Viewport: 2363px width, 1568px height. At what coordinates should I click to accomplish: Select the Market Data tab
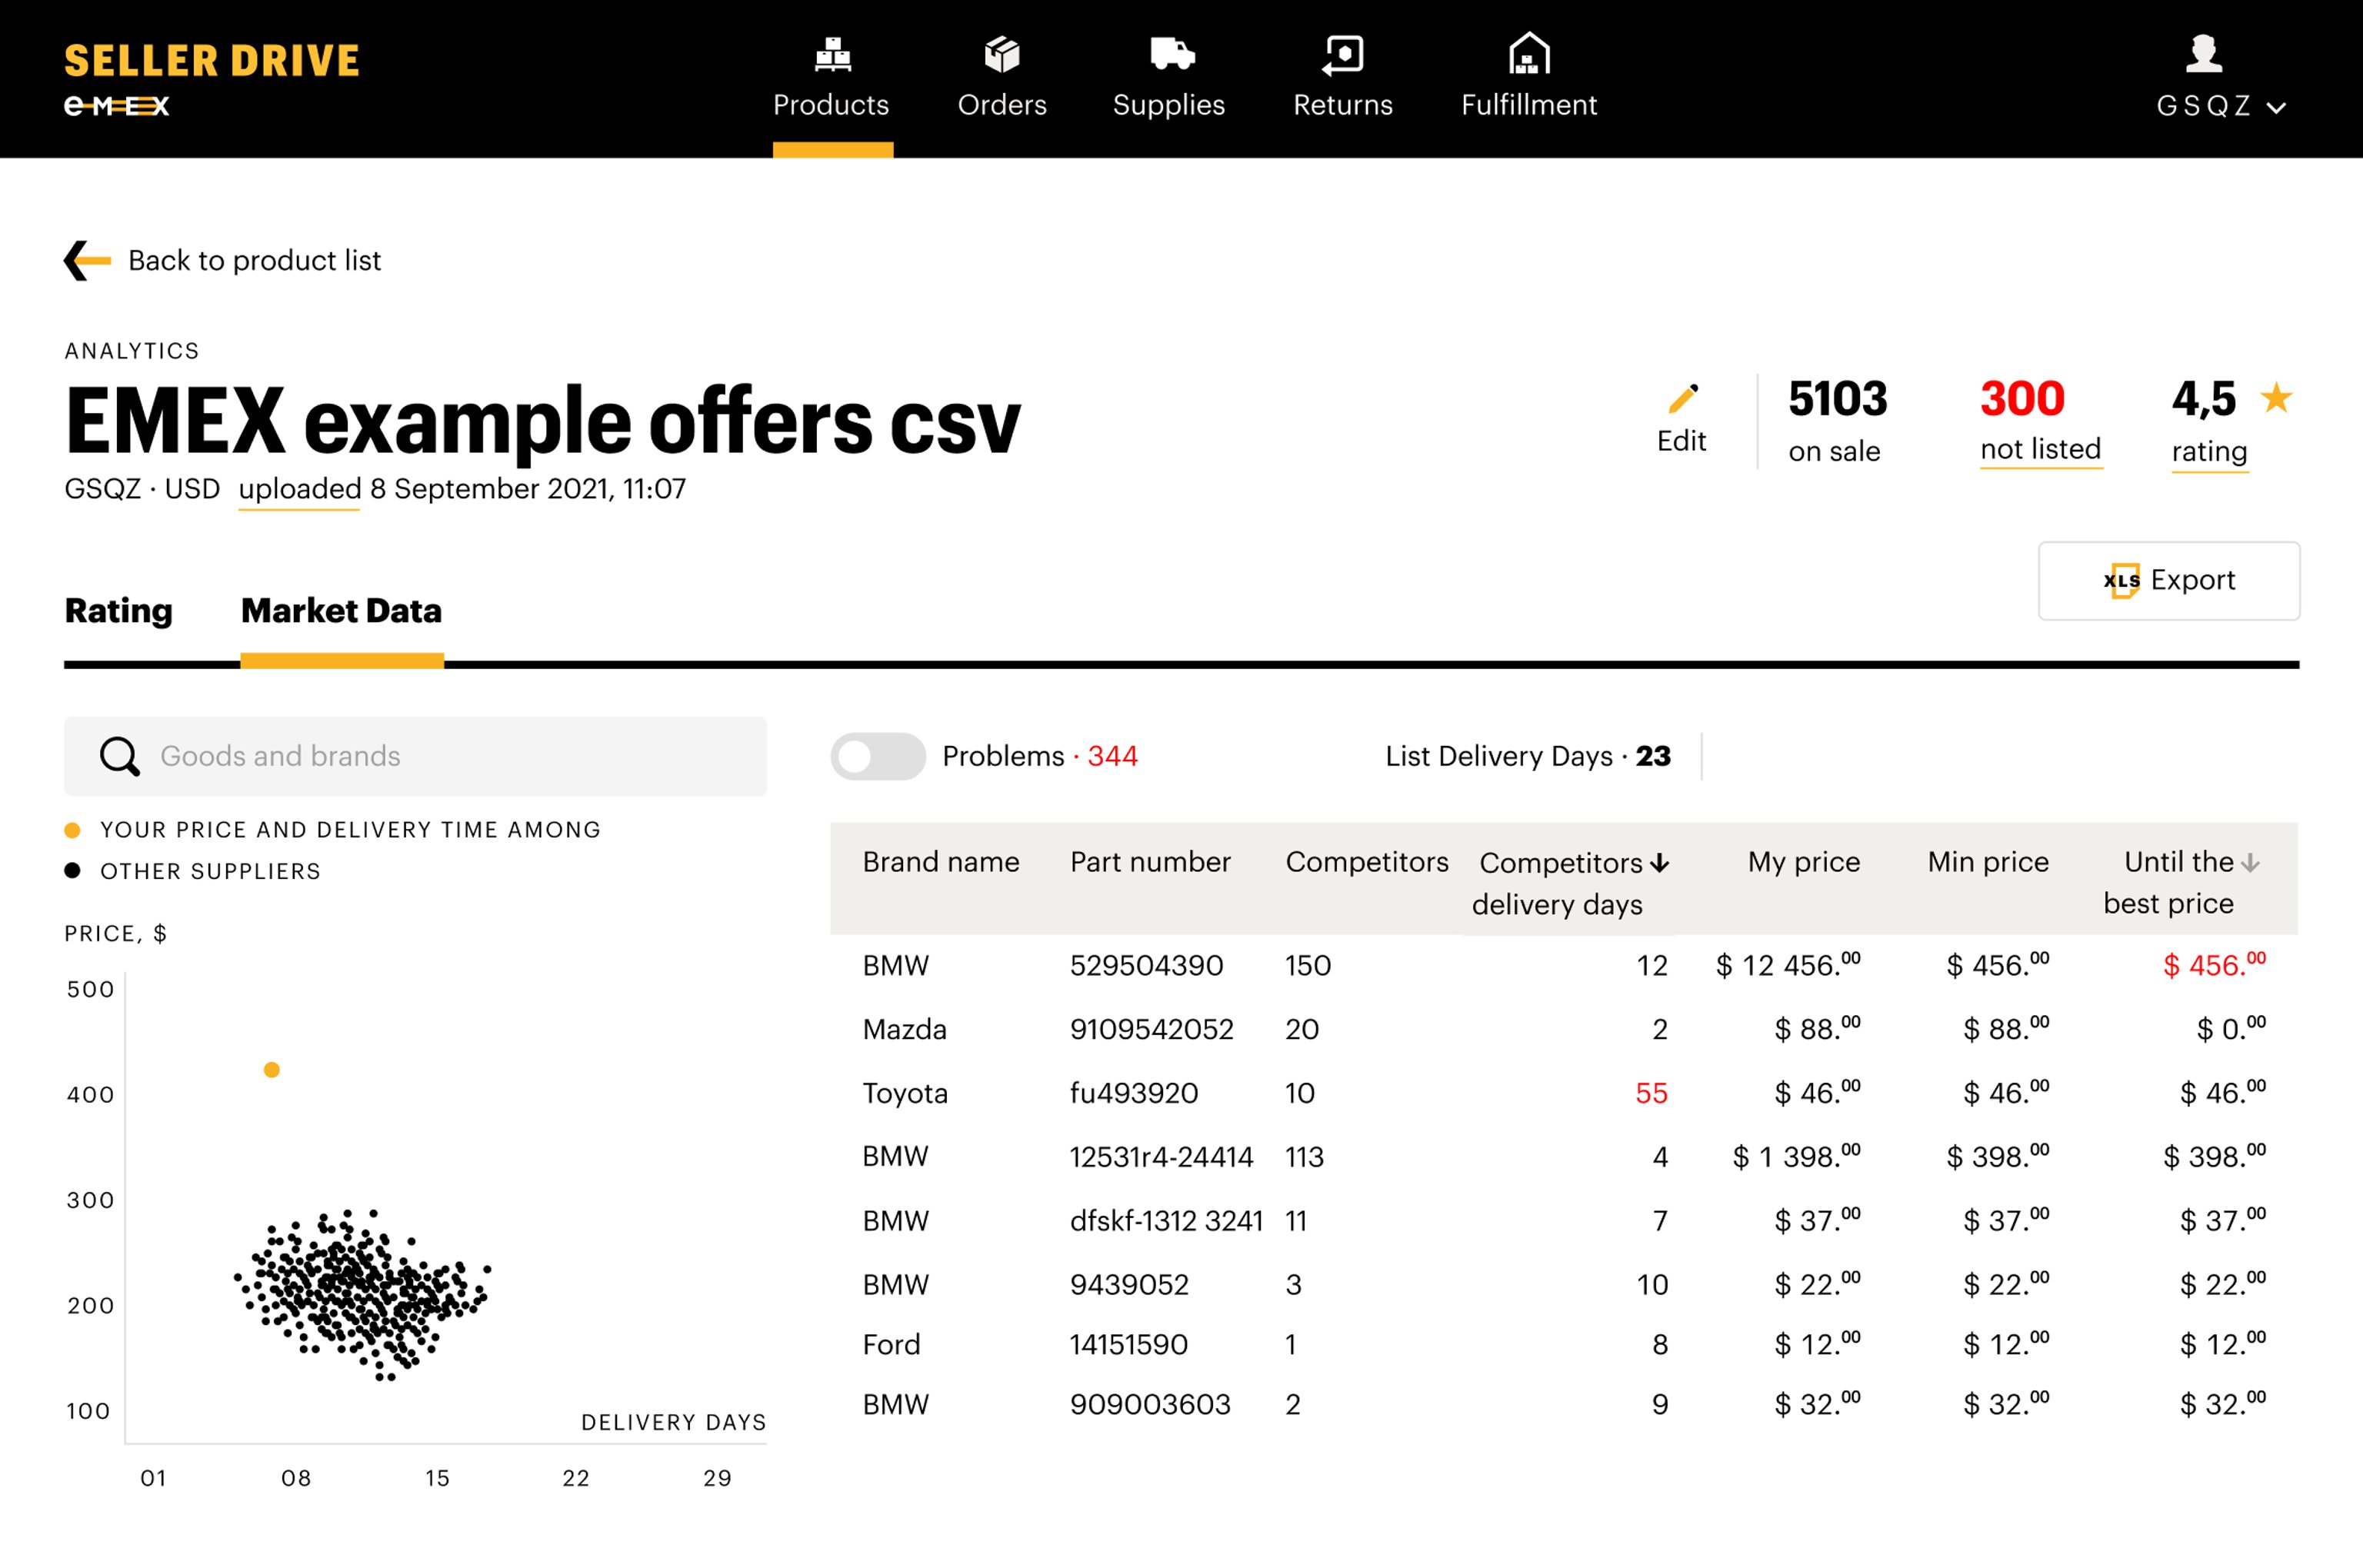click(x=341, y=611)
